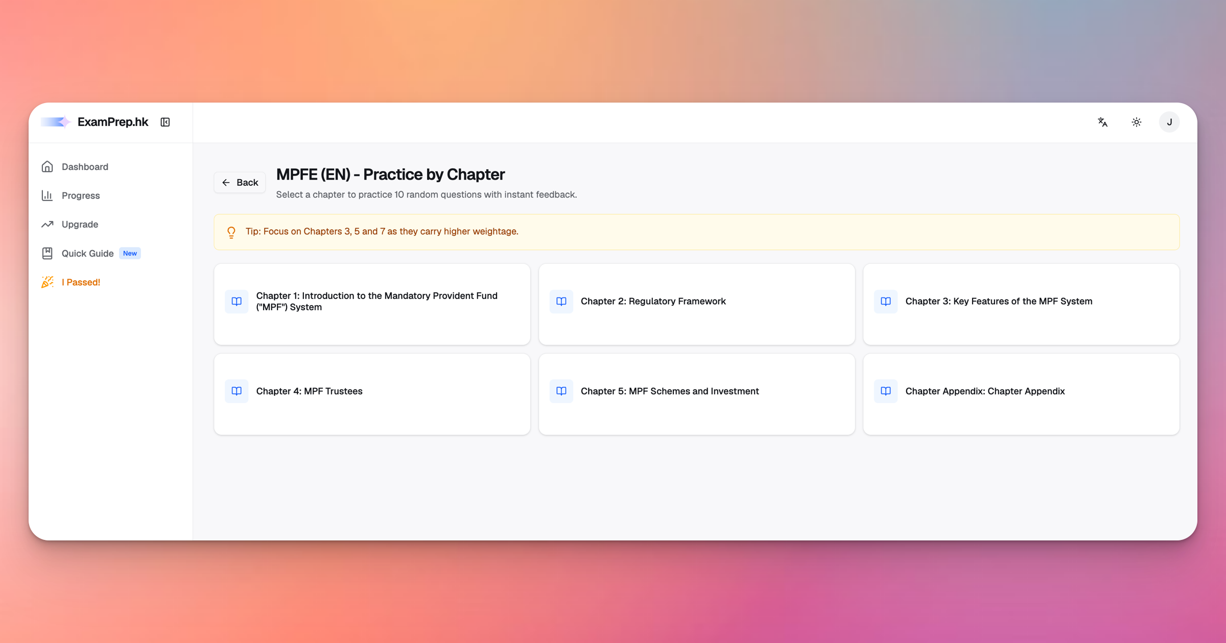This screenshot has width=1226, height=643.
Task: Start Chapter 5: MPF Schemes and Investment
Action: [x=696, y=394]
